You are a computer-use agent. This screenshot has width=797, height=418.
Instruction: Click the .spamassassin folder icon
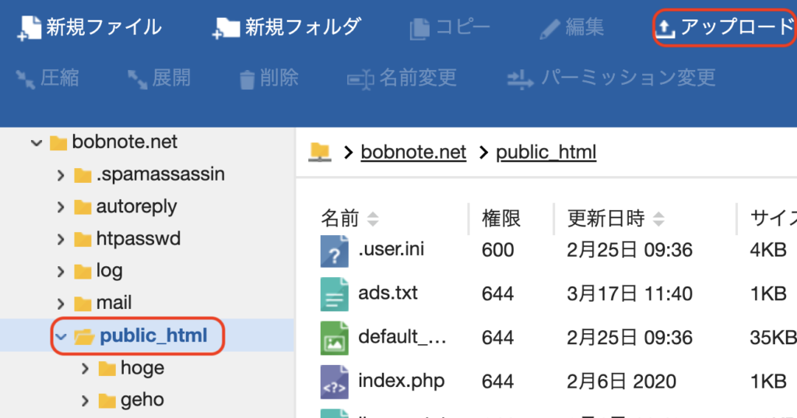tap(83, 175)
